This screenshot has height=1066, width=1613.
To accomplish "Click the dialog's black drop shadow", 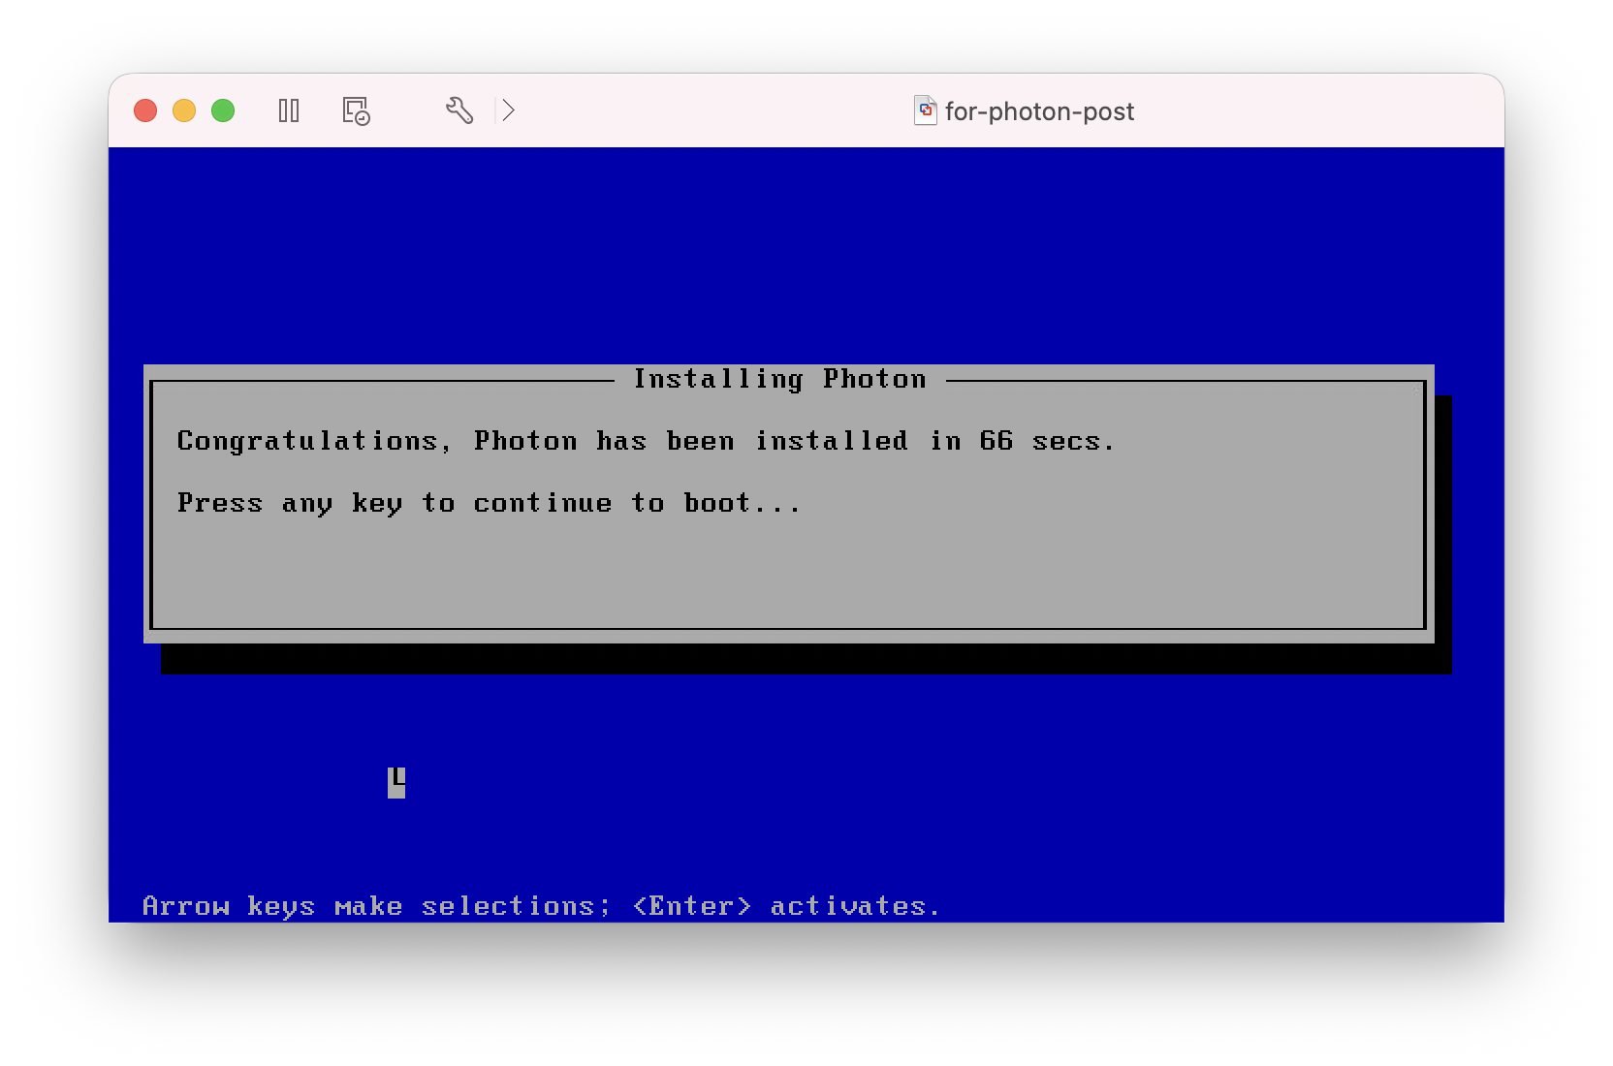I will click(805, 659).
